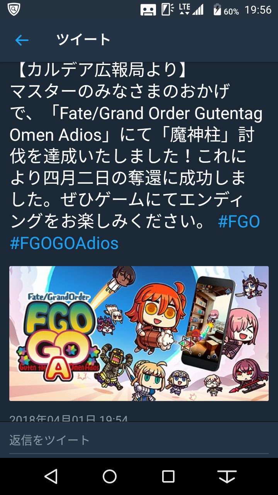Tap the shield icon in the status bar
This screenshot has width=278, height=495.
tap(14, 9)
